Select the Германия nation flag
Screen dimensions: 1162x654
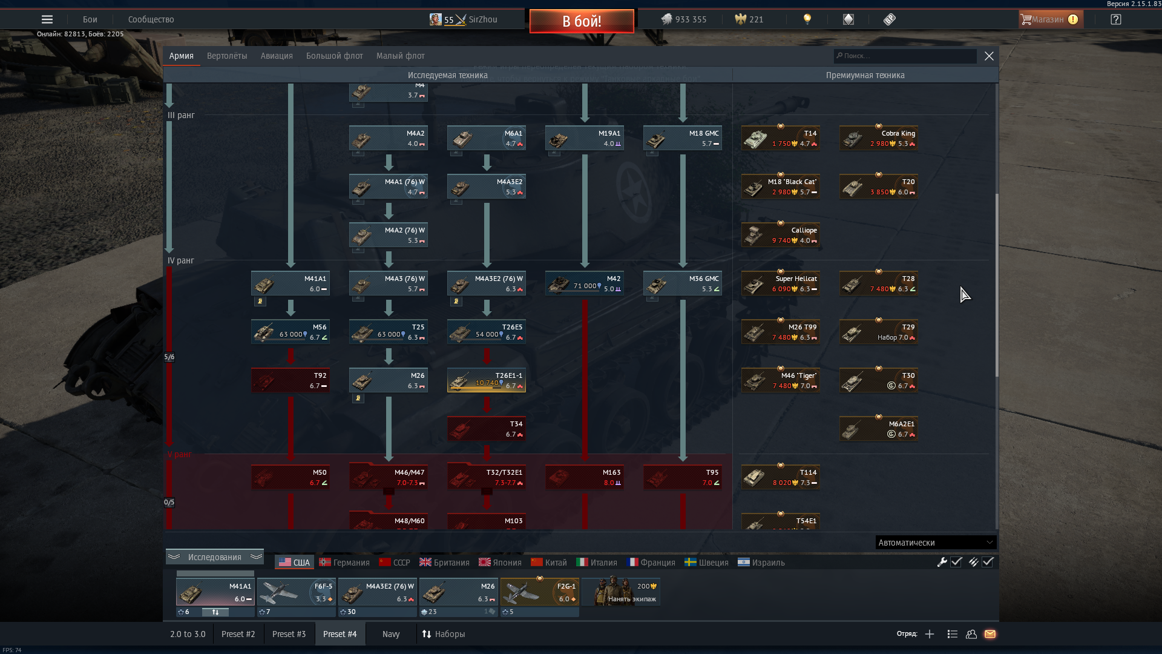(344, 563)
